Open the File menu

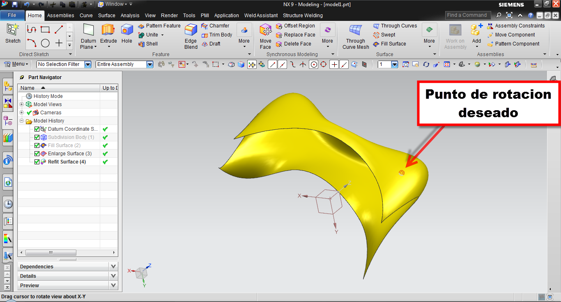coord(12,15)
